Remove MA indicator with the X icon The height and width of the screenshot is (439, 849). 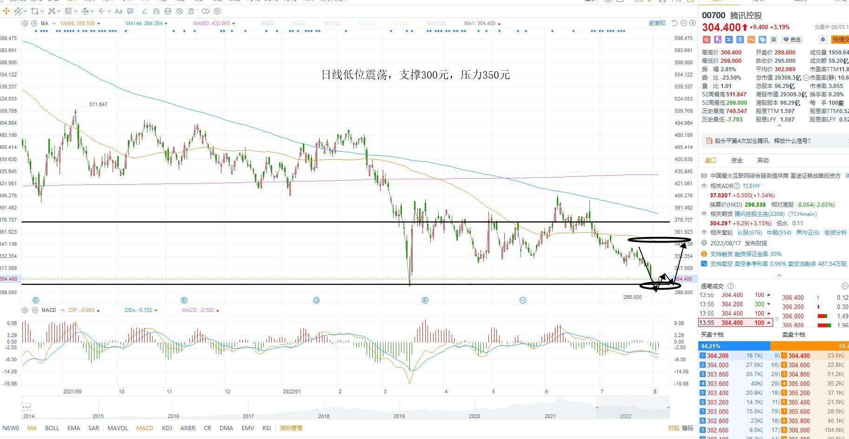(x=34, y=23)
